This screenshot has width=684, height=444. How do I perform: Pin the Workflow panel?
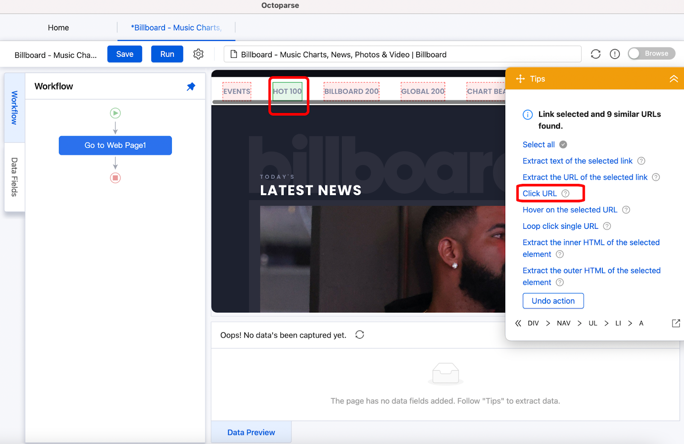pyautogui.click(x=191, y=86)
